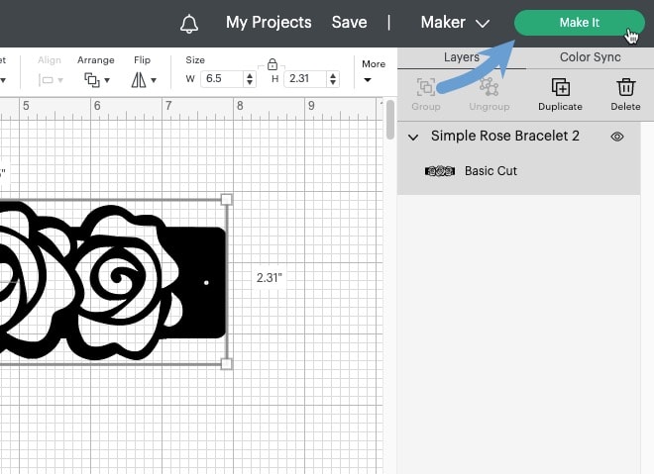Delete the selected layer
Image resolution: width=654 pixels, height=474 pixels.
click(625, 95)
